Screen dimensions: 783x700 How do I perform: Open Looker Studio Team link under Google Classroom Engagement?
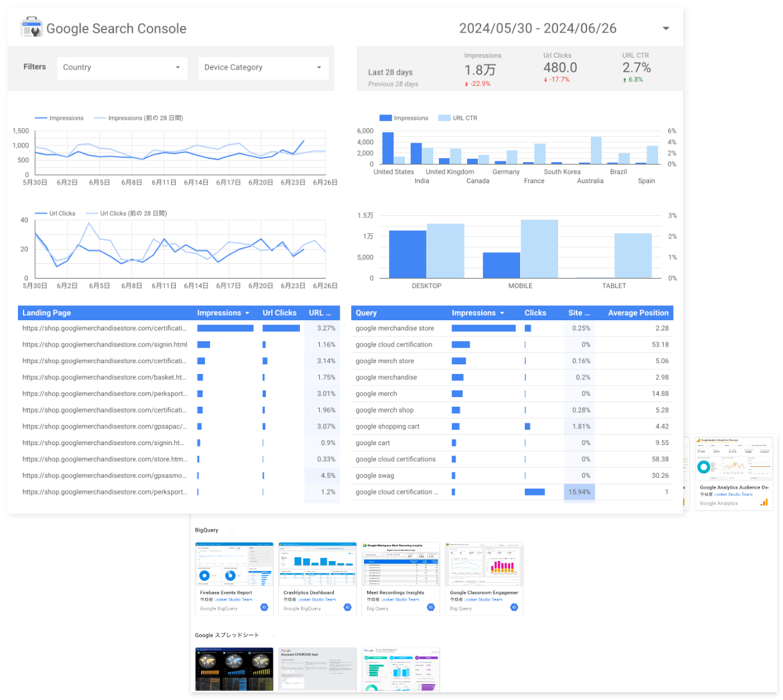coord(483,600)
